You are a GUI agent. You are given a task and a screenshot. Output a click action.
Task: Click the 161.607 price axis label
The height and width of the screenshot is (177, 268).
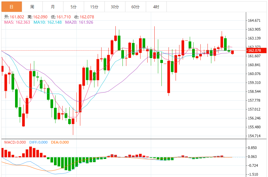[x=254, y=56]
